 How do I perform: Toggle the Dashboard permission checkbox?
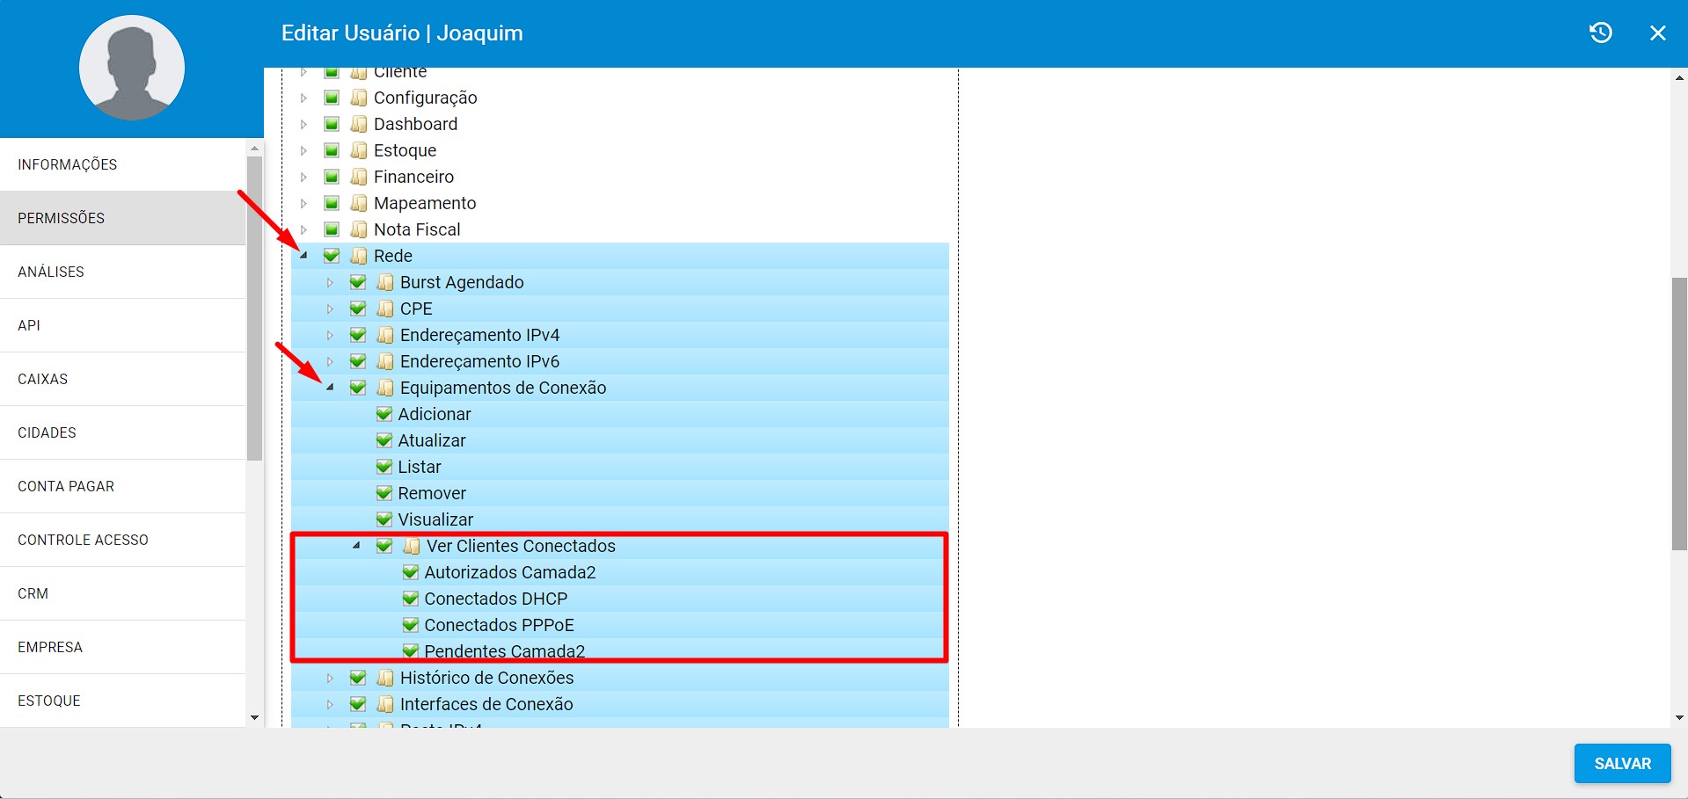(x=332, y=124)
